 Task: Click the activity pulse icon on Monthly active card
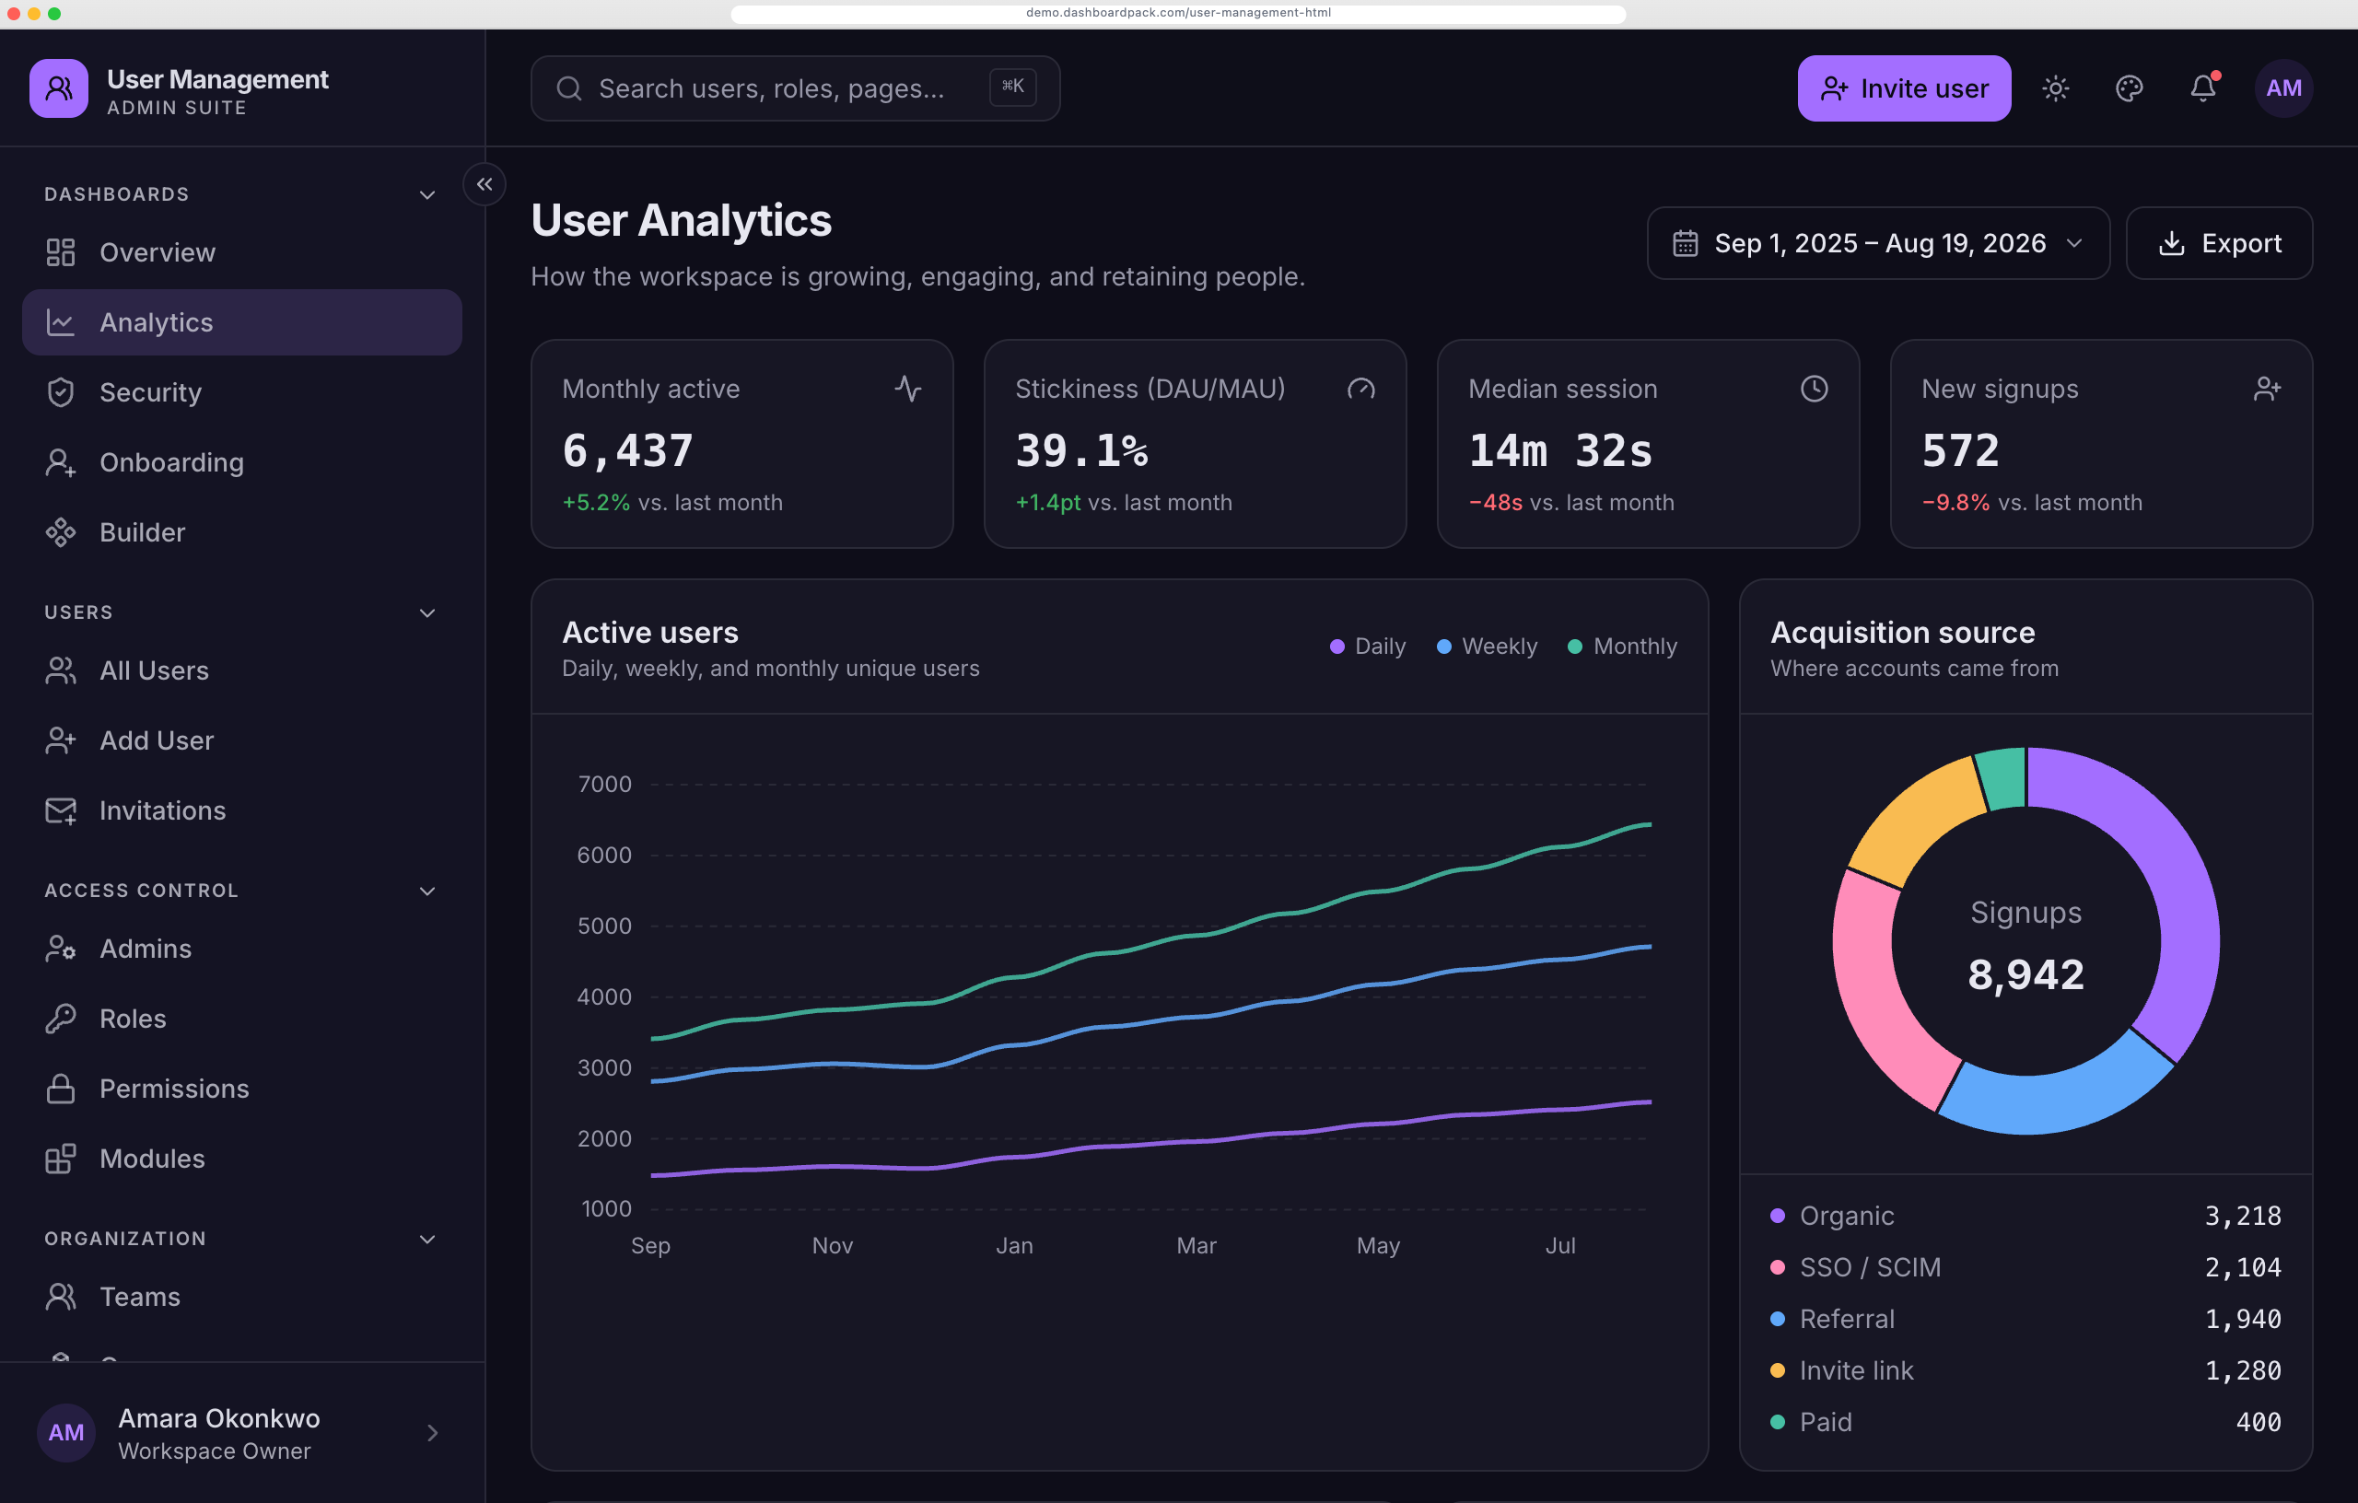click(x=908, y=389)
